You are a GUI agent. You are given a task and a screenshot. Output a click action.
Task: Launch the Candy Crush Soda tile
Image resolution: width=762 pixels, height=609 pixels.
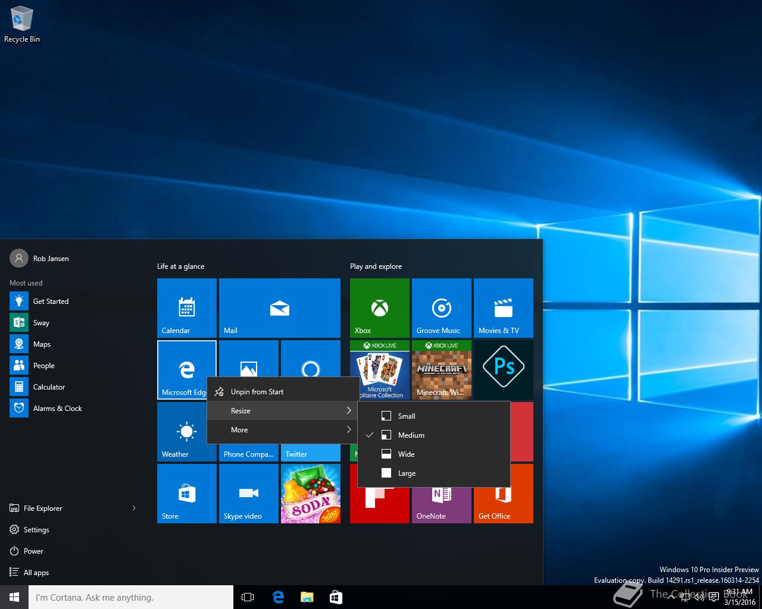tap(311, 494)
